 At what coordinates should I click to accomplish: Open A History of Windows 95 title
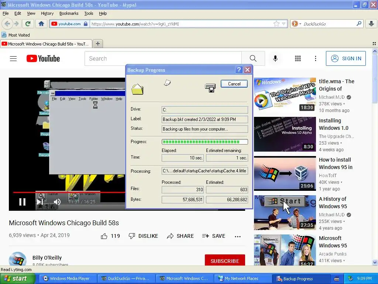click(x=333, y=203)
